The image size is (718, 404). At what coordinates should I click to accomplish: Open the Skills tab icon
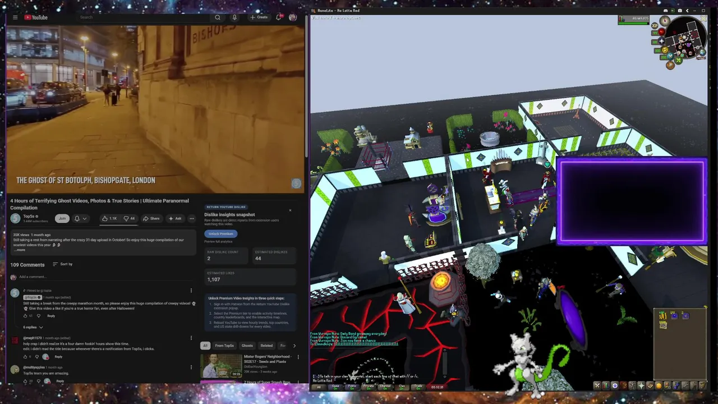[x=606, y=385]
